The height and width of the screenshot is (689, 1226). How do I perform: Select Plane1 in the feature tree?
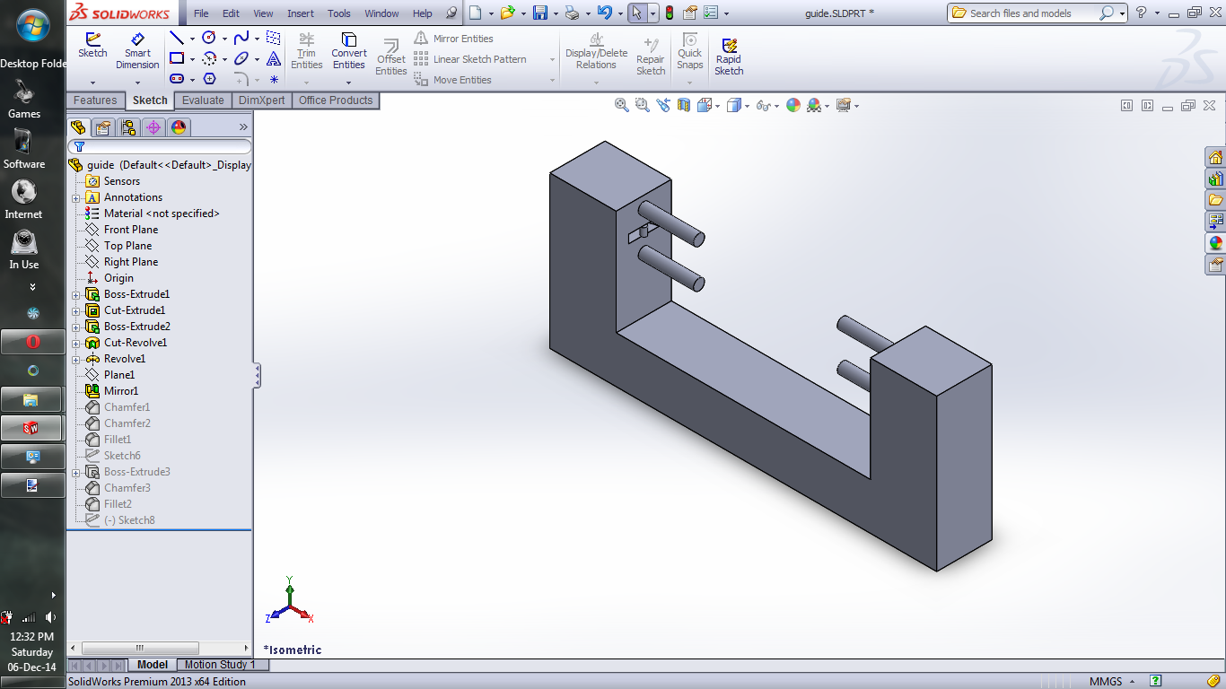(x=119, y=375)
